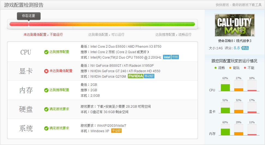Viewport: 265px width, 145px height.
Task: Click 快快游戏 - 最好的游戏下载工具 link
Action: 239,5
